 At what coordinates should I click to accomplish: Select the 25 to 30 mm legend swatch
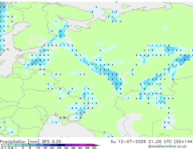pyautogui.click(x=61, y=145)
